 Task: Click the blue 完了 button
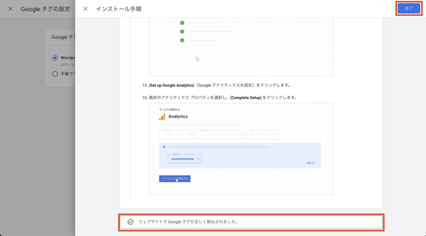(x=409, y=8)
